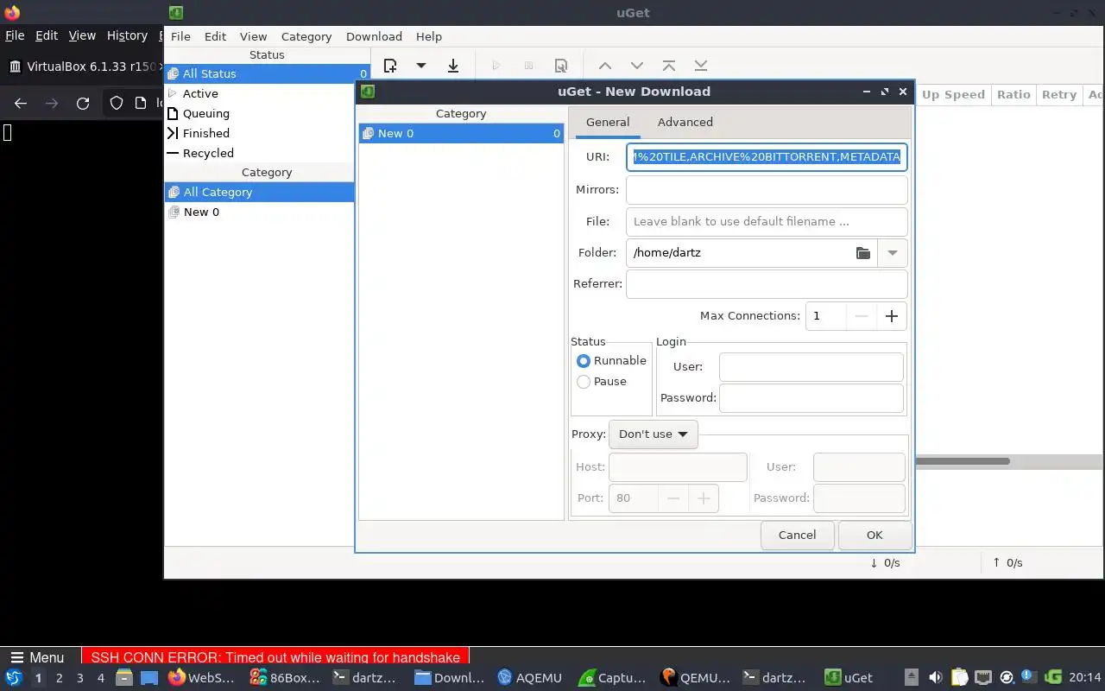
Task: Click the download Properties toolbar icon
Action: (x=561, y=66)
